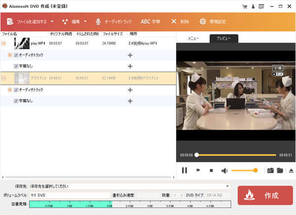This screenshot has width=296, height=215.
Task: Uncheck 字幕なし checkbox under ドラマ.FLV
Action: pos(16,101)
